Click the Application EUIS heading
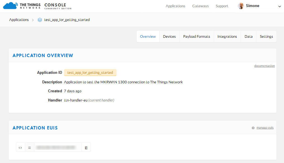 tap(35, 128)
